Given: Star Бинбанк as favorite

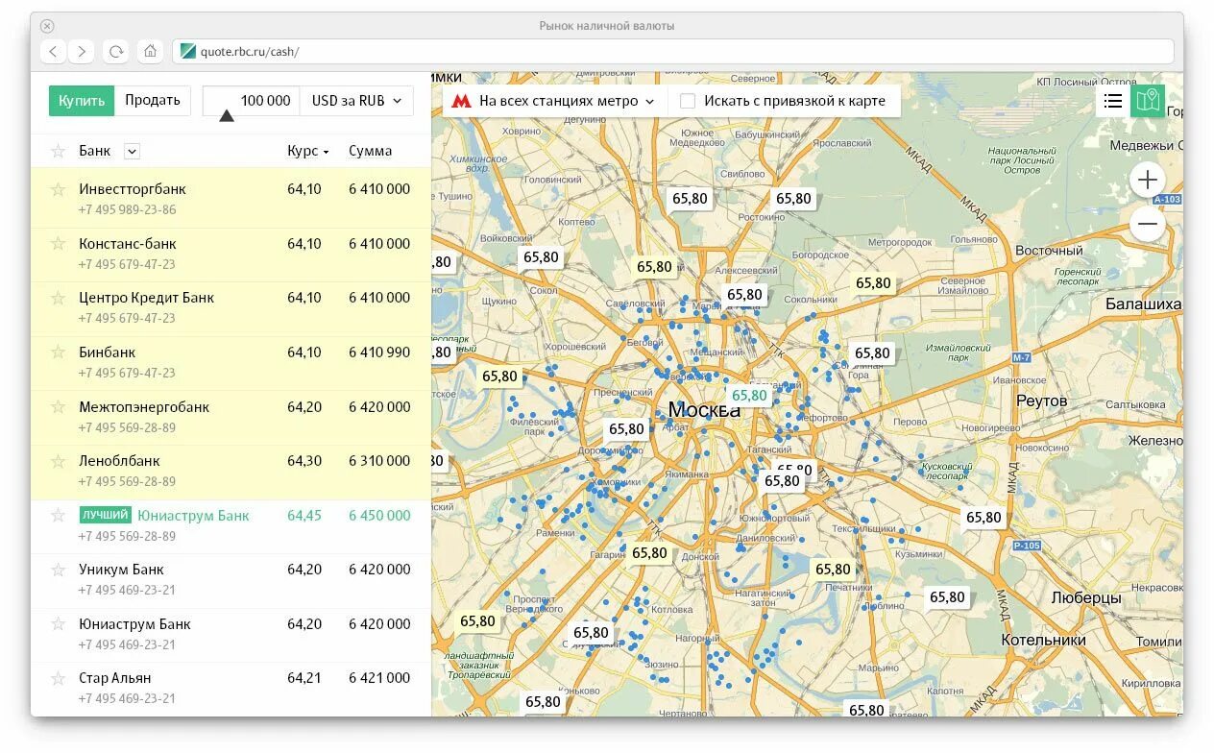Looking at the screenshot, I should coord(59,352).
